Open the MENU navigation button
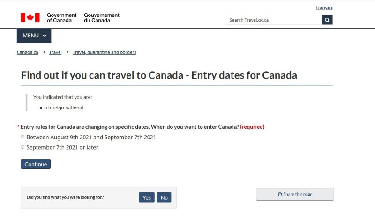Screen dimensions: 375x218 (34, 36)
